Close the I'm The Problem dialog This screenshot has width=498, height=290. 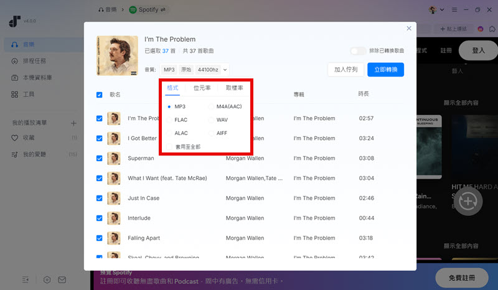(409, 28)
